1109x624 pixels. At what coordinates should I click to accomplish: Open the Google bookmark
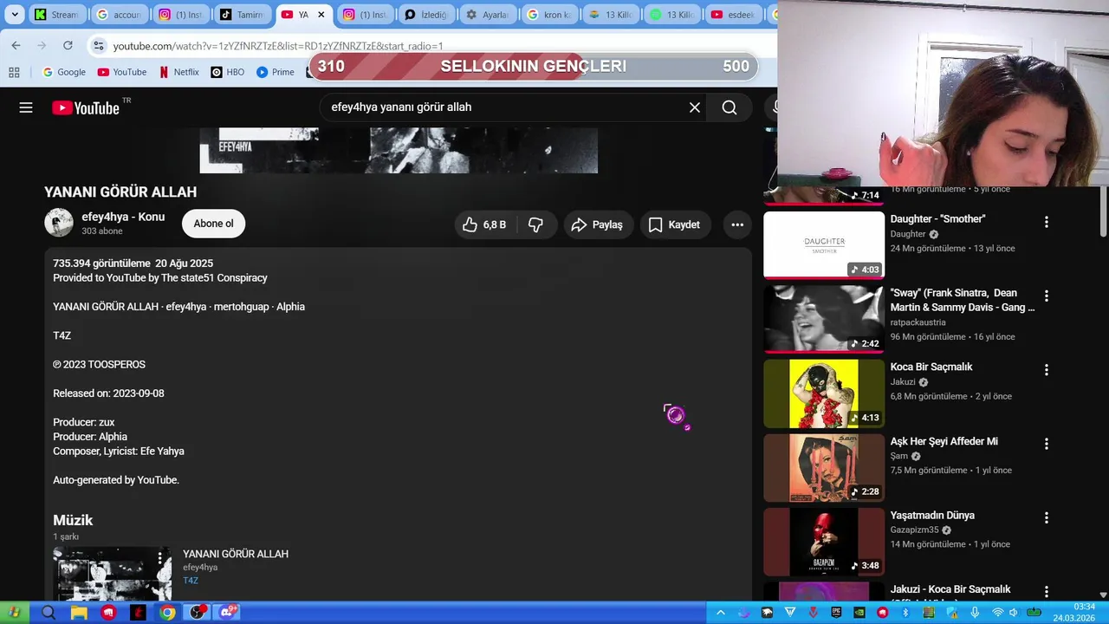64,72
